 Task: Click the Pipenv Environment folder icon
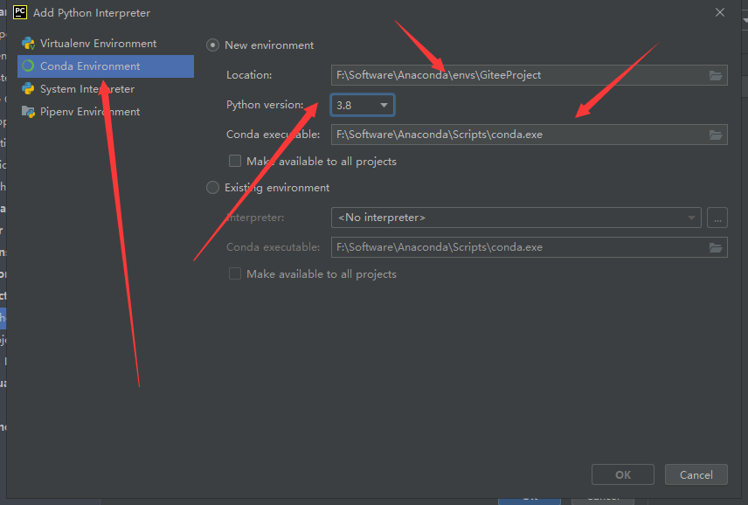pyautogui.click(x=28, y=112)
